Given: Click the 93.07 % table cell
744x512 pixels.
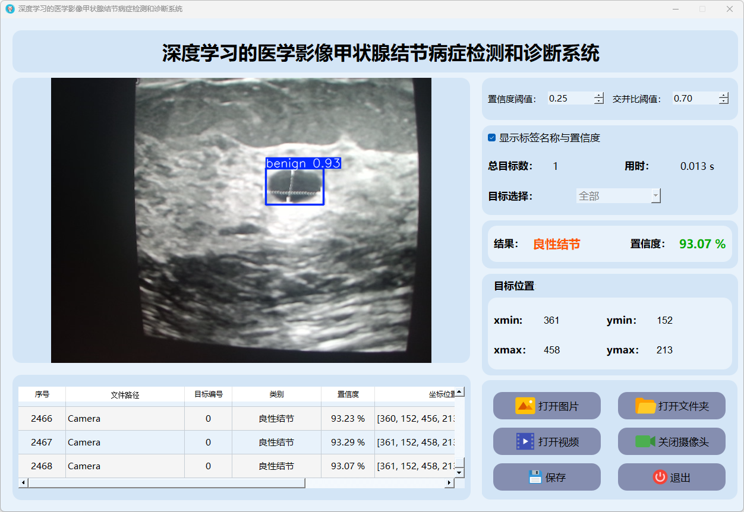Looking at the screenshot, I should (x=348, y=466).
